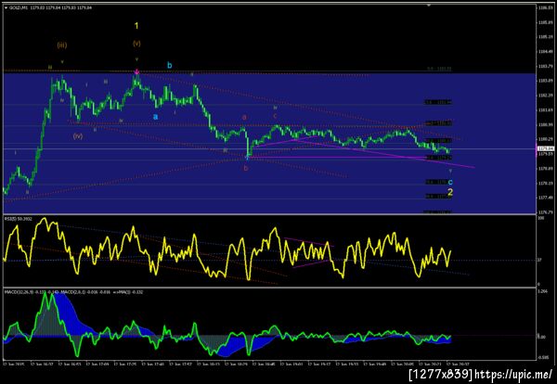Select the red wave label a
Screen dimensions: 557x384
coord(244,117)
